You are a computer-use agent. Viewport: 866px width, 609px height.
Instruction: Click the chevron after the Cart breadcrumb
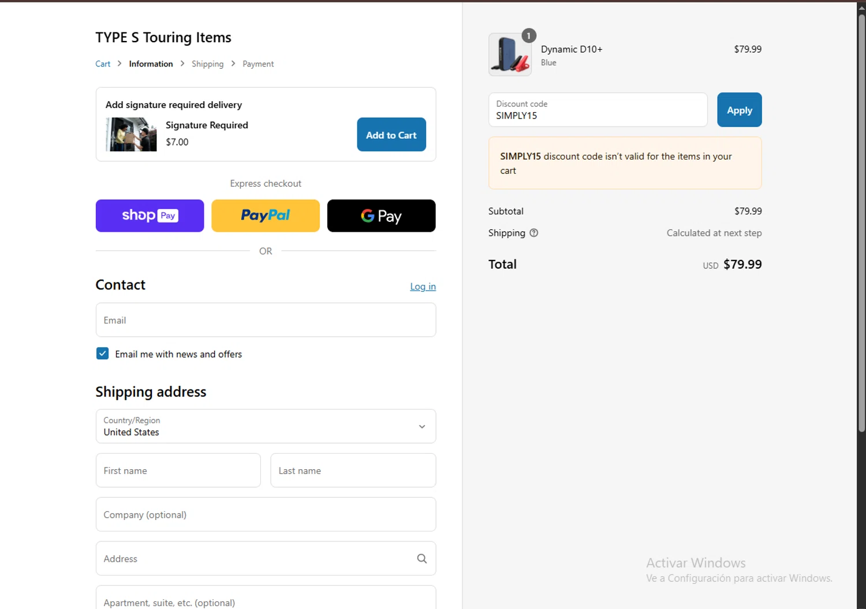[x=120, y=64]
